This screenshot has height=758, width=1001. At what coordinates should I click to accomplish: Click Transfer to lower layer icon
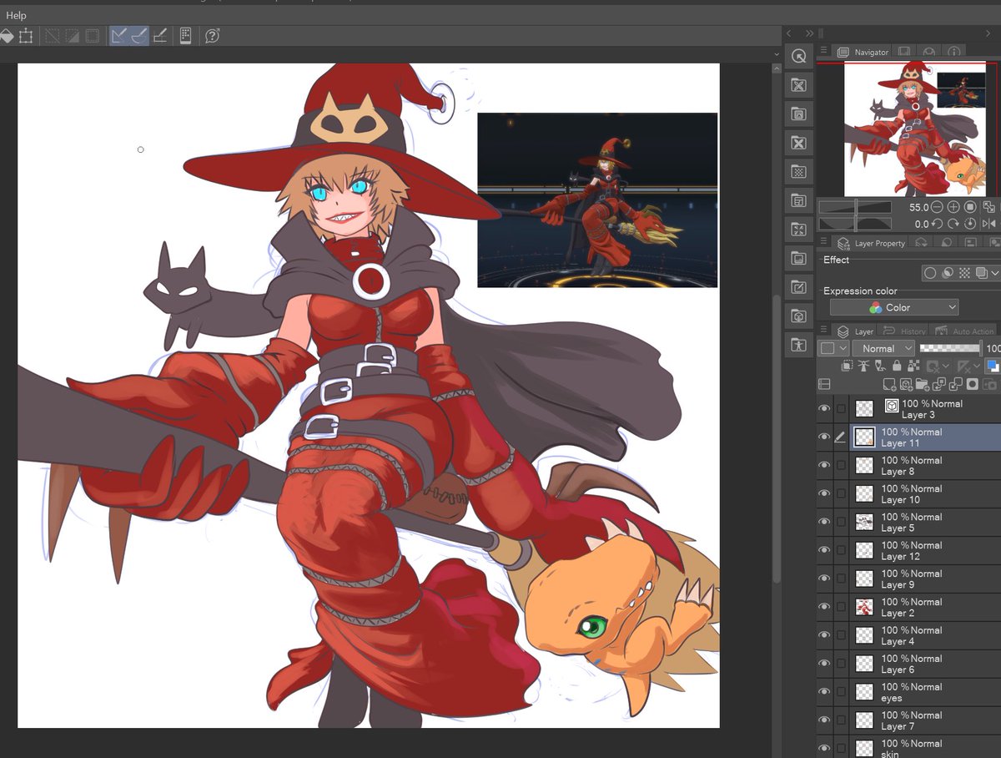[x=938, y=384]
